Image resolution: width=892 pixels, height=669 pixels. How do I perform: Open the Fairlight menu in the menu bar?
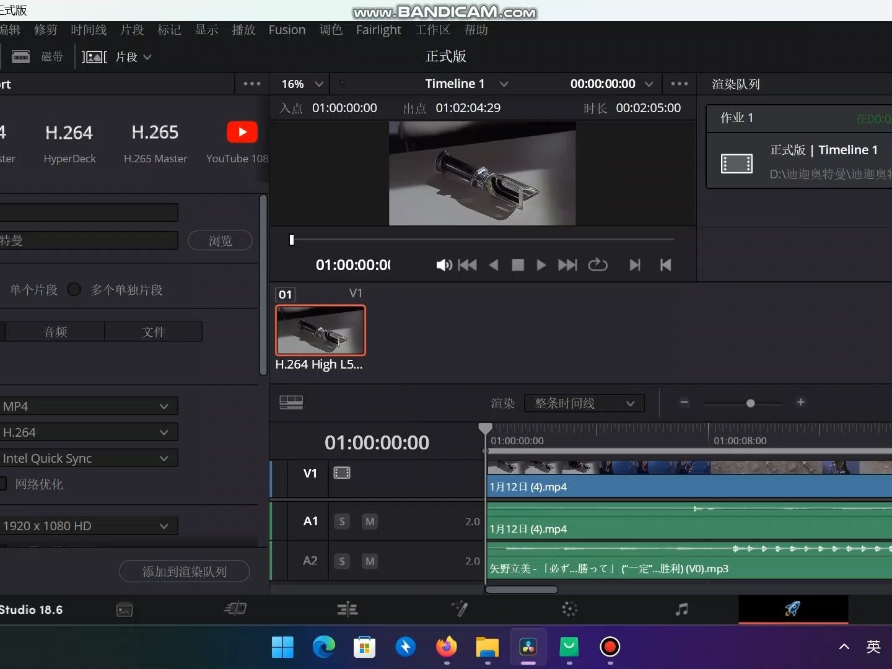tap(378, 30)
